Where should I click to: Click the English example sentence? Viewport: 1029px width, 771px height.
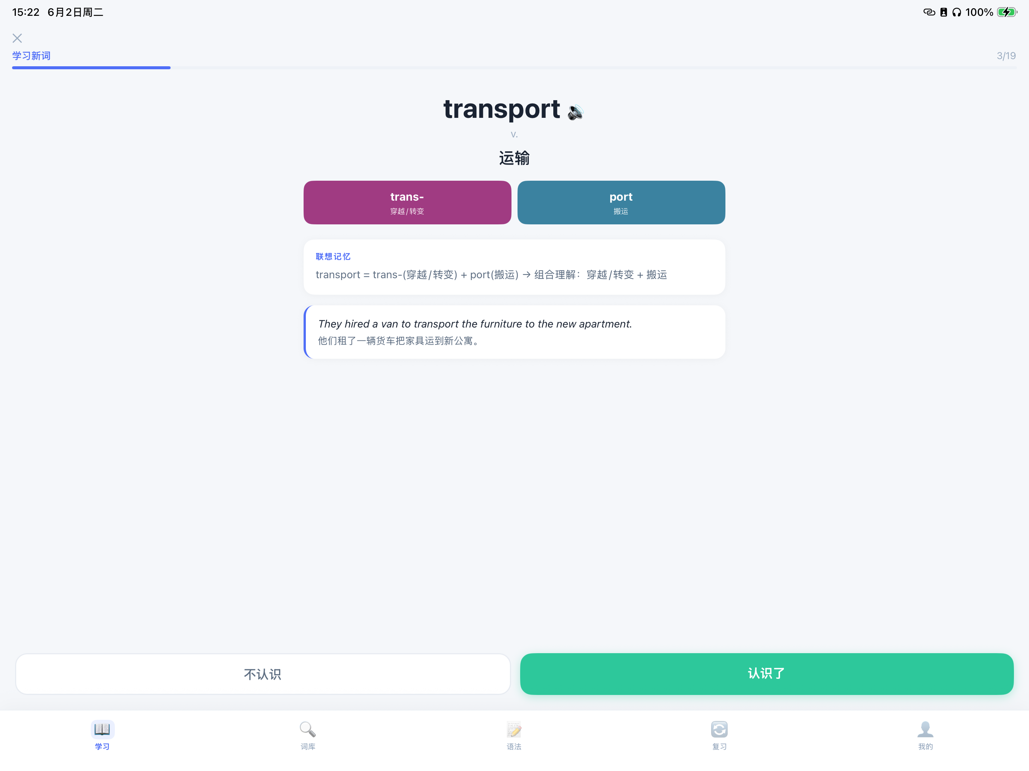coord(475,324)
